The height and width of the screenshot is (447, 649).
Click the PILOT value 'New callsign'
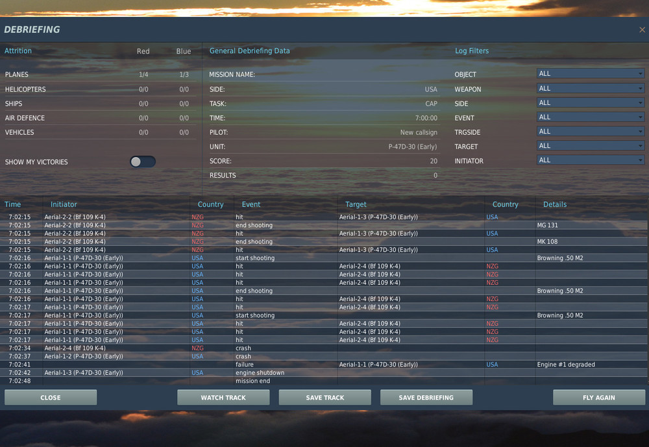point(419,132)
